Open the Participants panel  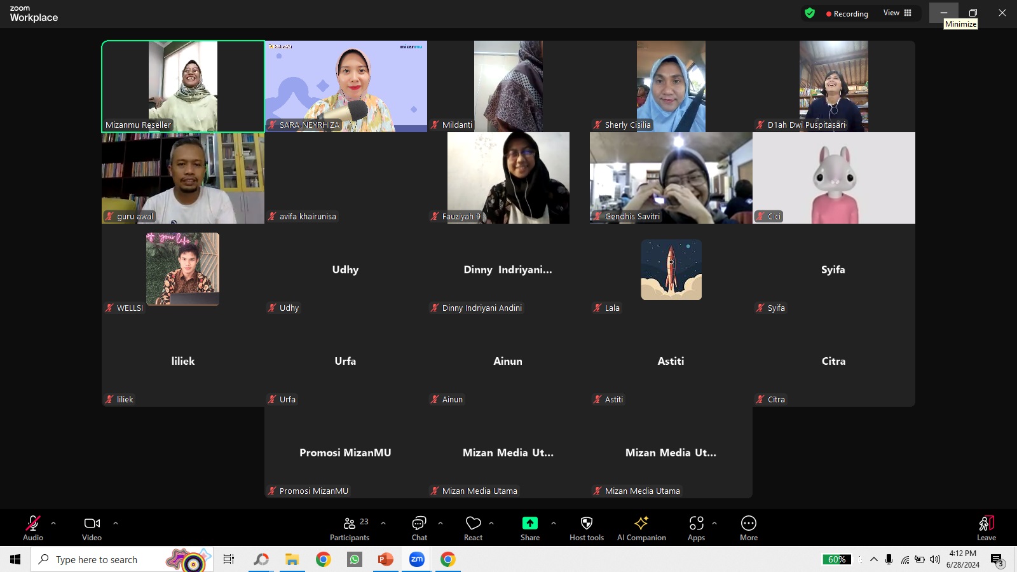350,528
